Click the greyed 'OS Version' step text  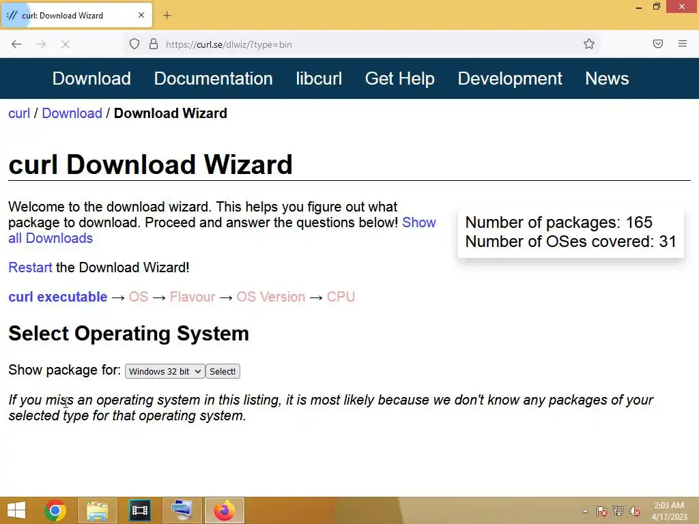[x=270, y=297]
